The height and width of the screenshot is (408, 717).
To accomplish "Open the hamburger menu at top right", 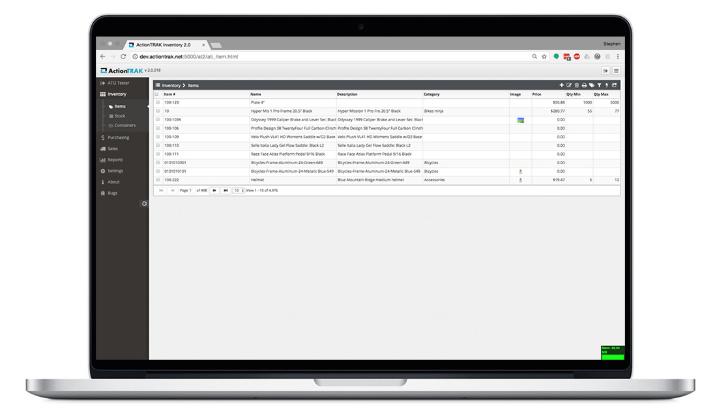I will (x=616, y=70).
